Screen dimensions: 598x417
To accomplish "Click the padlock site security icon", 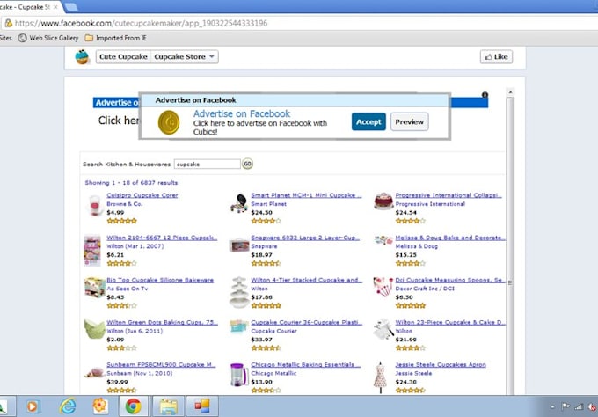I will 8,23.
